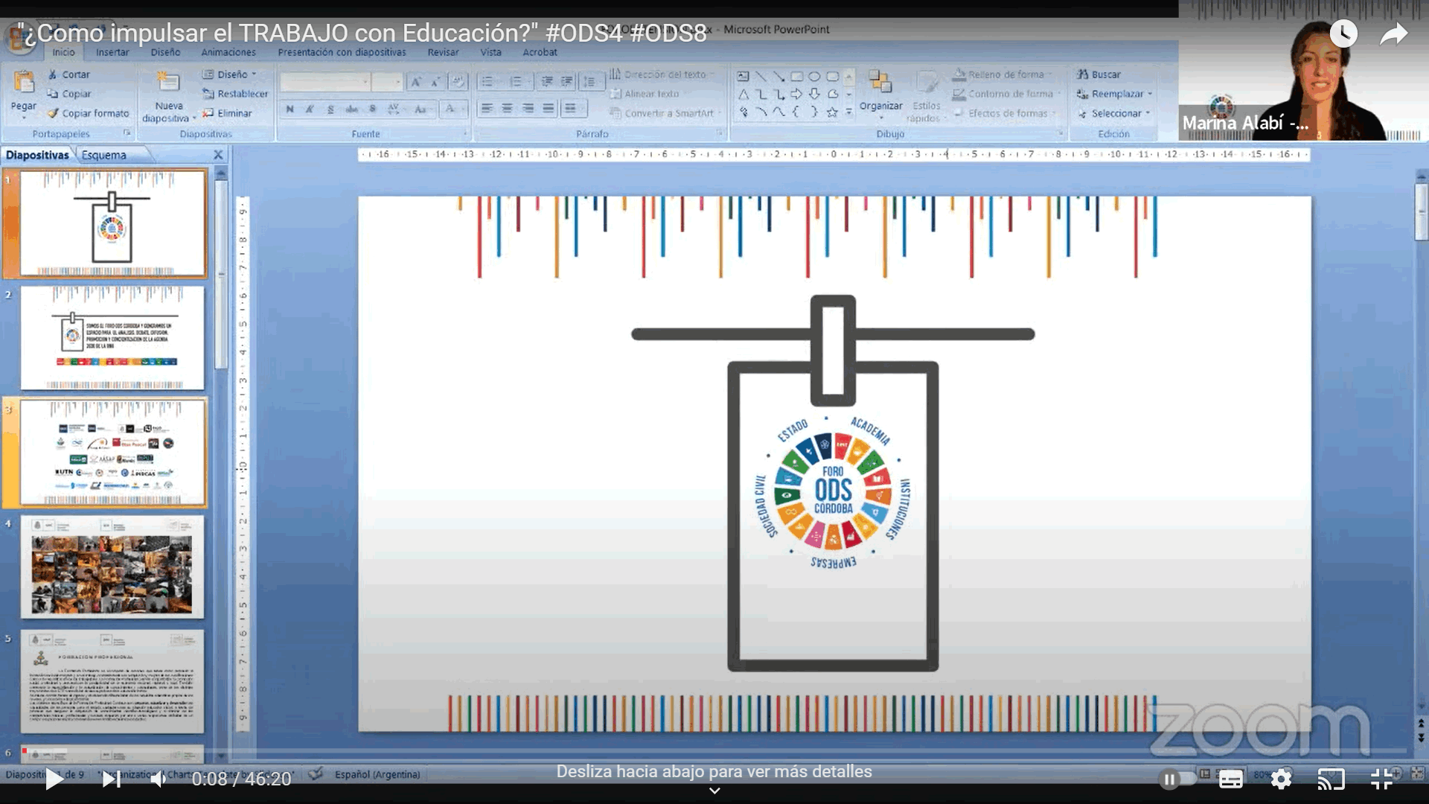Expand the Reemplazar dropdown
1429x804 pixels.
point(1120,94)
